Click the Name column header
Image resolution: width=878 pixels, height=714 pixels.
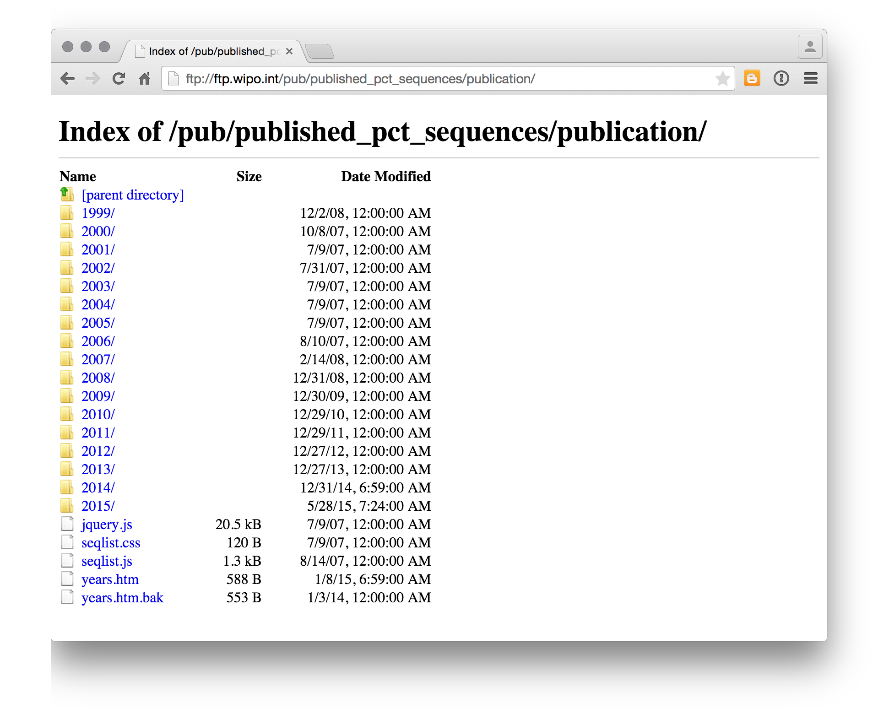click(x=78, y=177)
